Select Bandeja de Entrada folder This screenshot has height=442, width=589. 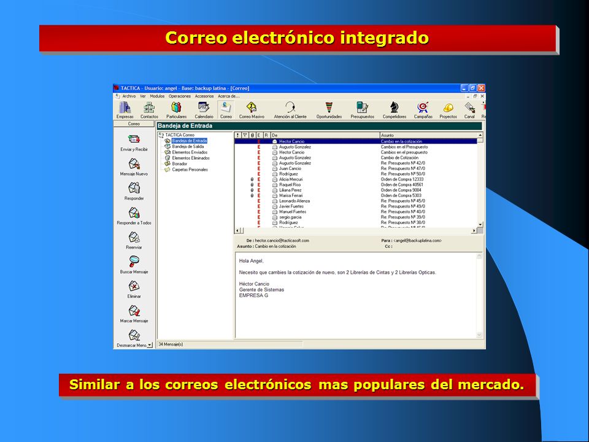(x=190, y=141)
